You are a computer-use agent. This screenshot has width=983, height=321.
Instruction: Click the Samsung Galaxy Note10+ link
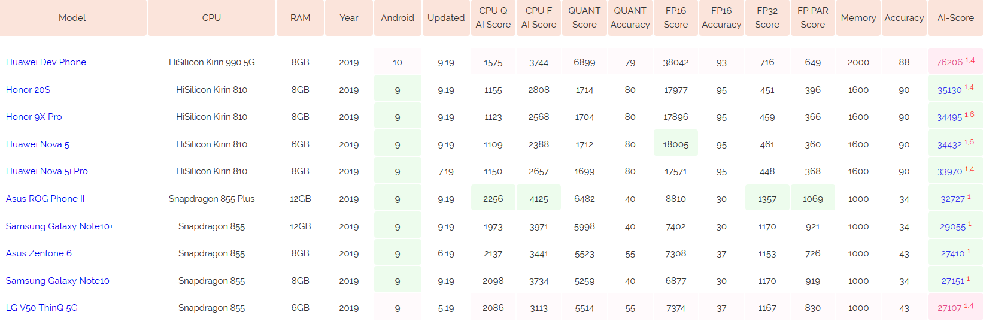click(x=59, y=226)
